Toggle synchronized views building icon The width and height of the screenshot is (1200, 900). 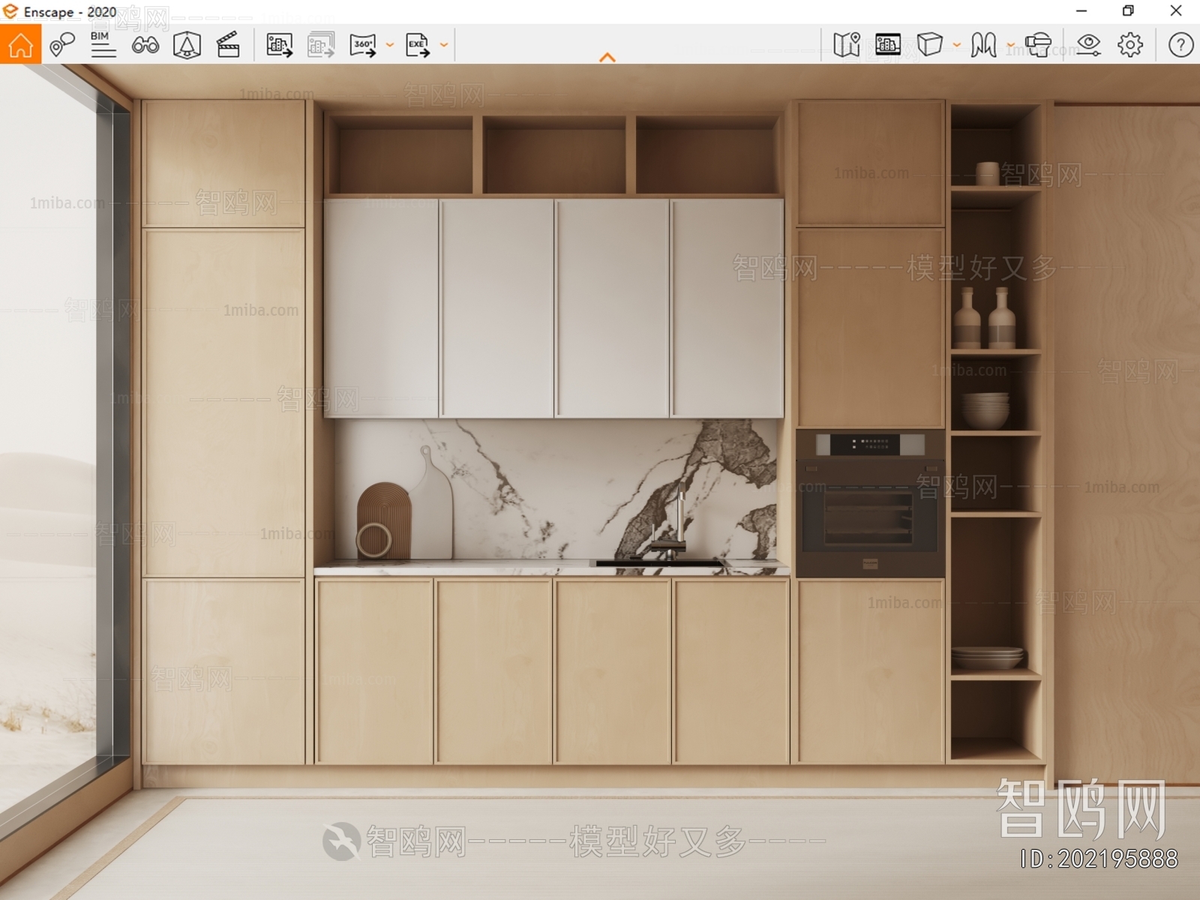coord(888,45)
